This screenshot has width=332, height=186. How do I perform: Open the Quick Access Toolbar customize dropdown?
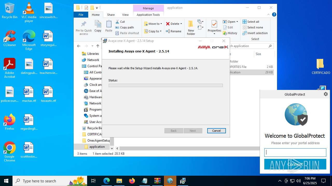97,8
